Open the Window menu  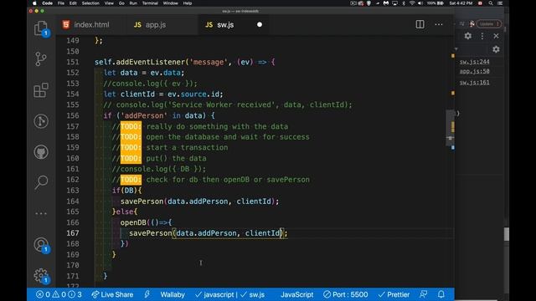170,3
